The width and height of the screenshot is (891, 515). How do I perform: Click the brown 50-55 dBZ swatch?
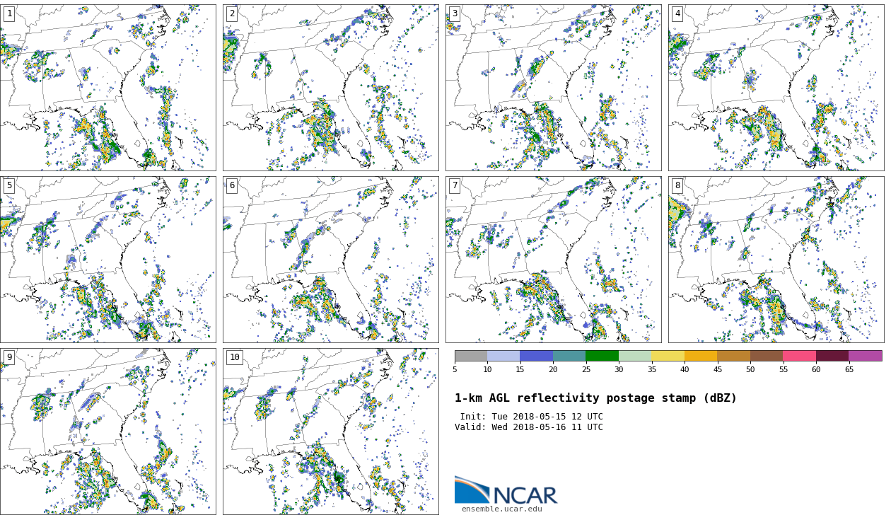767,356
